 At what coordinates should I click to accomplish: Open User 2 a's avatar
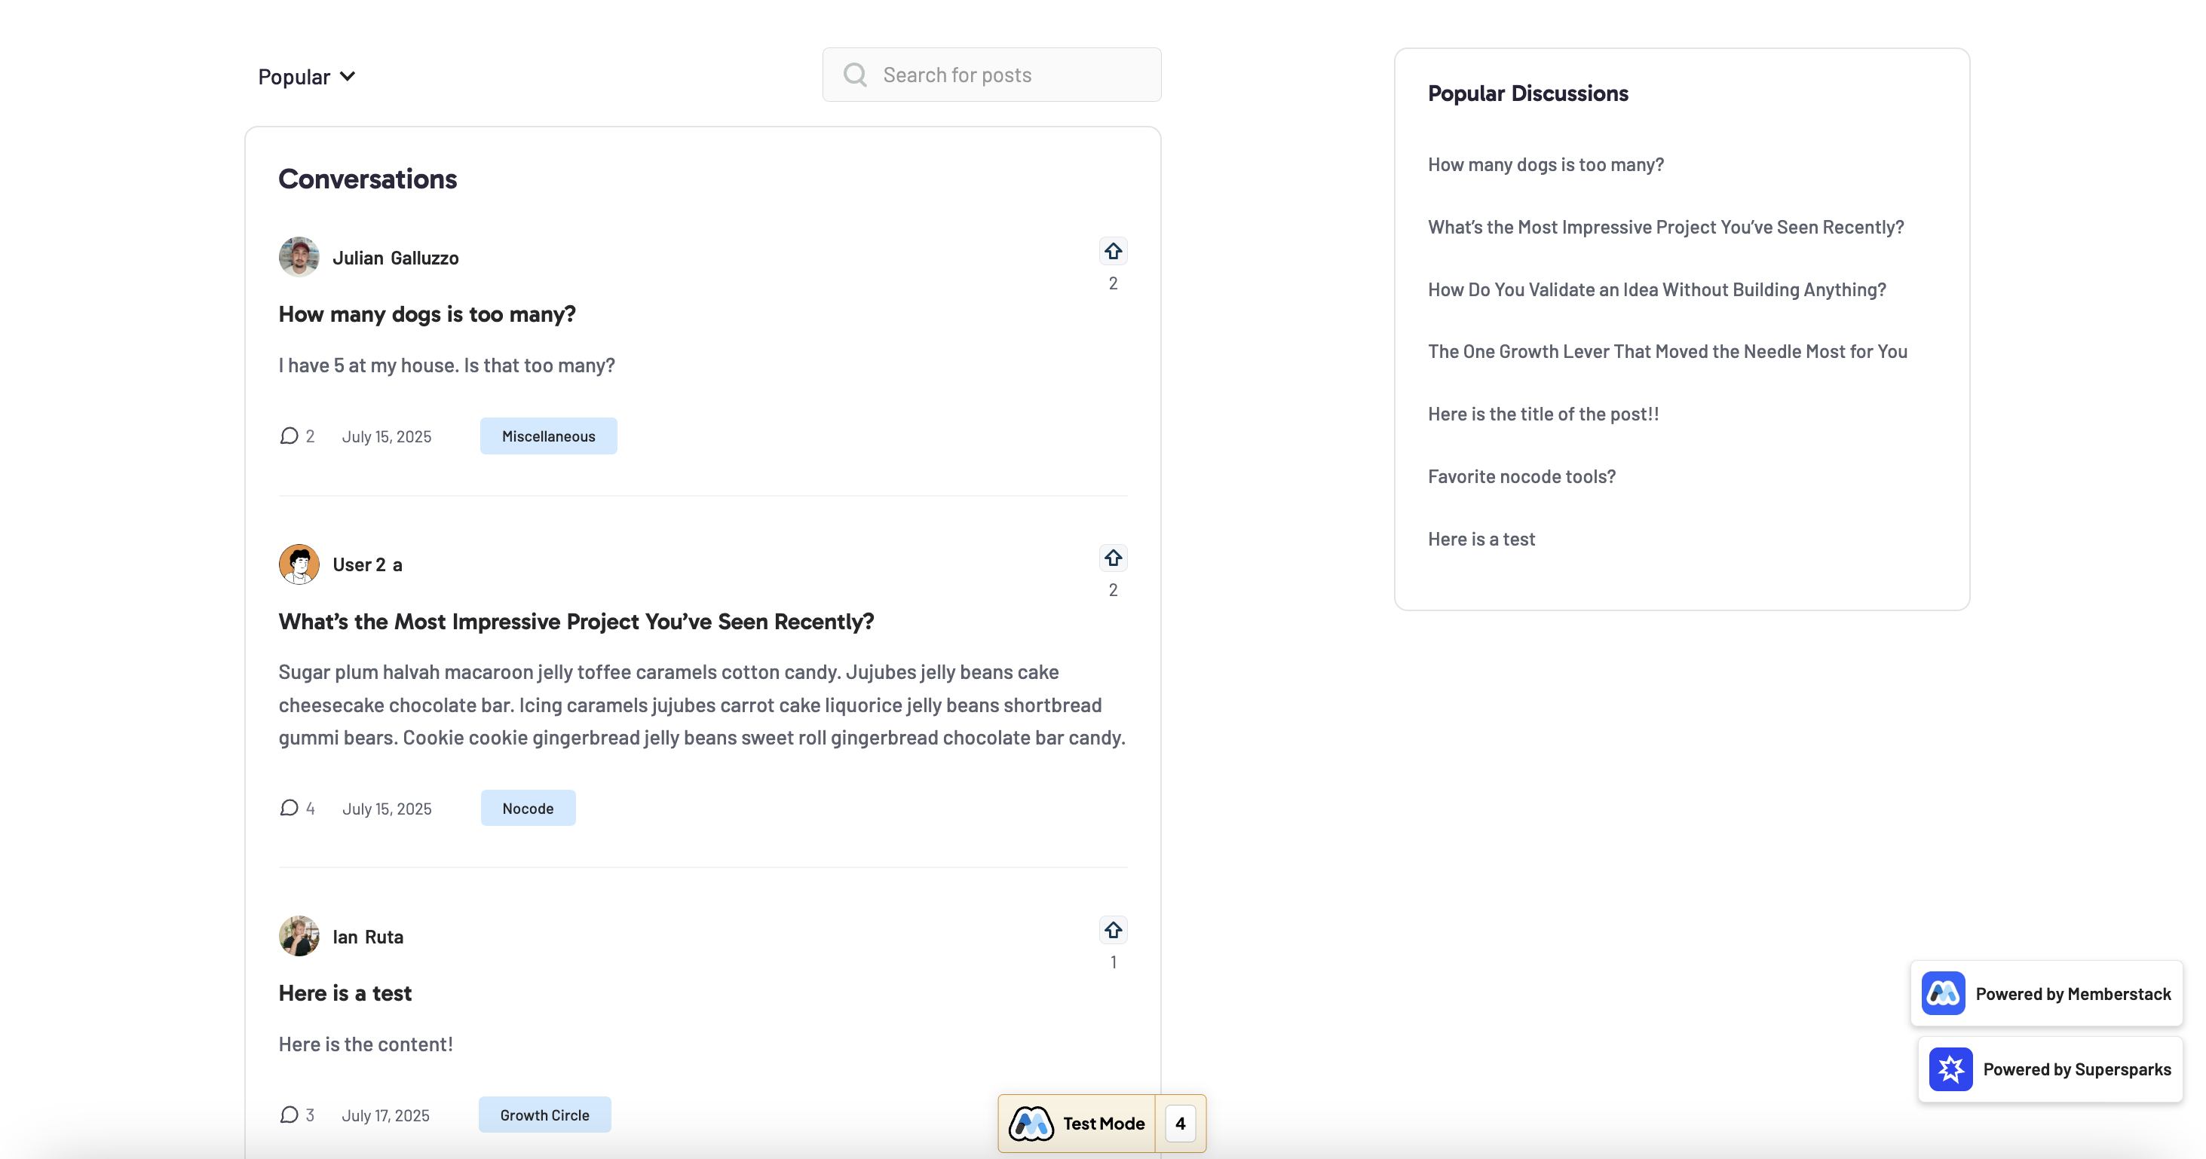point(299,564)
